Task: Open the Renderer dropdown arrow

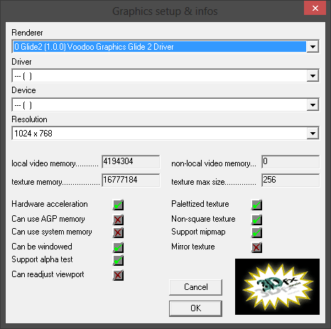Action: pyautogui.click(x=313, y=47)
